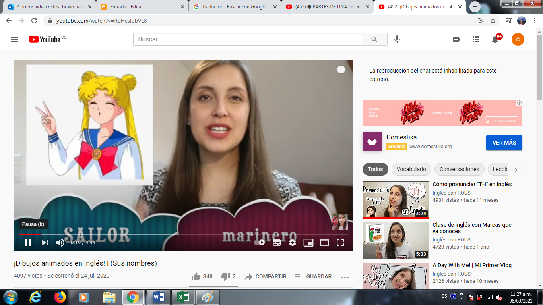This screenshot has height=305, width=543.
Task: Skip to the next video
Action: point(45,243)
